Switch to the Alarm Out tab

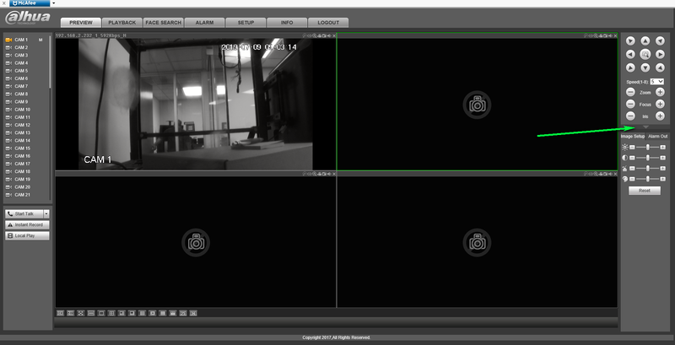pyautogui.click(x=658, y=137)
